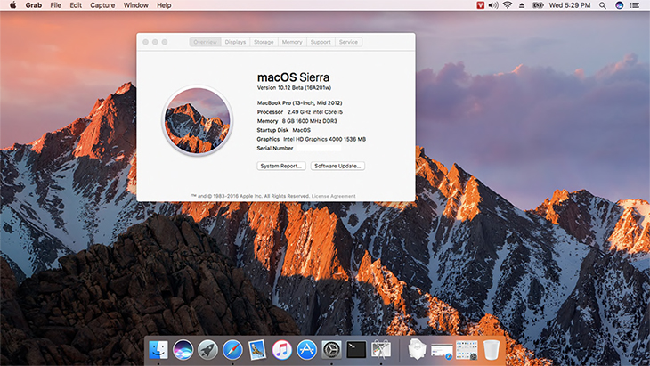The height and width of the screenshot is (366, 650).
Task: Close the About This Mac window
Action: pyautogui.click(x=145, y=42)
